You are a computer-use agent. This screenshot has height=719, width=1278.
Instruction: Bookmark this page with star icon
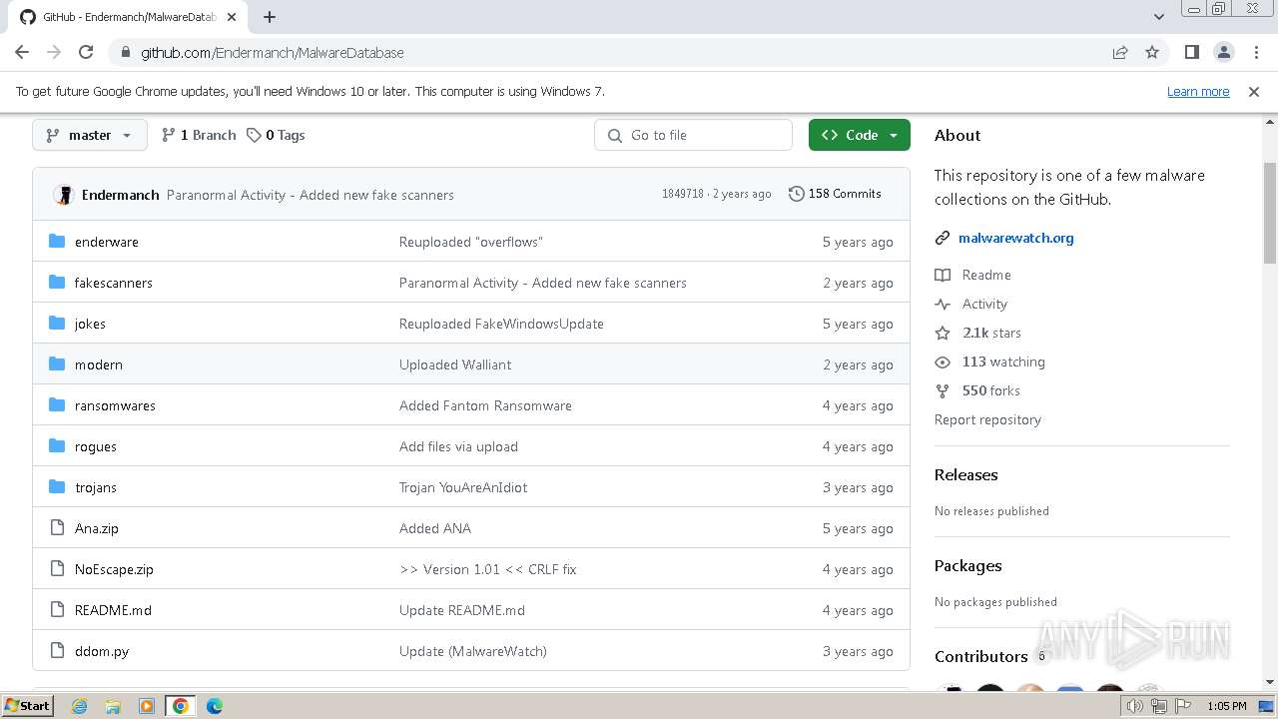[x=1152, y=52]
